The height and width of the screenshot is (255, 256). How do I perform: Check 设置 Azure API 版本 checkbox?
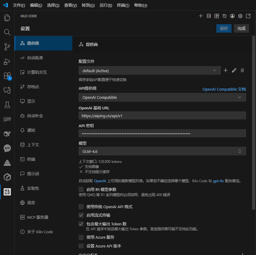[x=81, y=246]
